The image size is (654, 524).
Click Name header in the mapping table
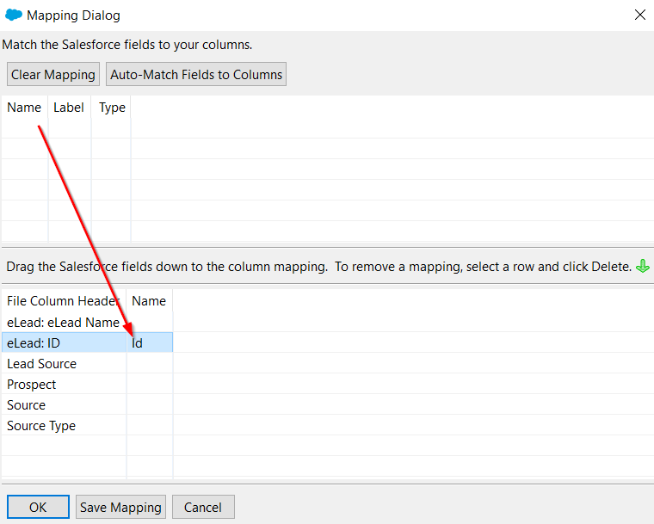pos(150,301)
